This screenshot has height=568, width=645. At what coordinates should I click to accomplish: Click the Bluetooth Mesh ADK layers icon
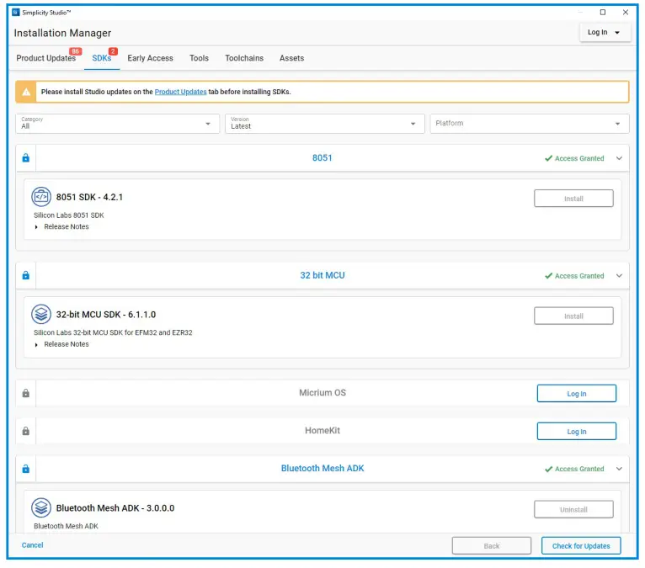41,508
